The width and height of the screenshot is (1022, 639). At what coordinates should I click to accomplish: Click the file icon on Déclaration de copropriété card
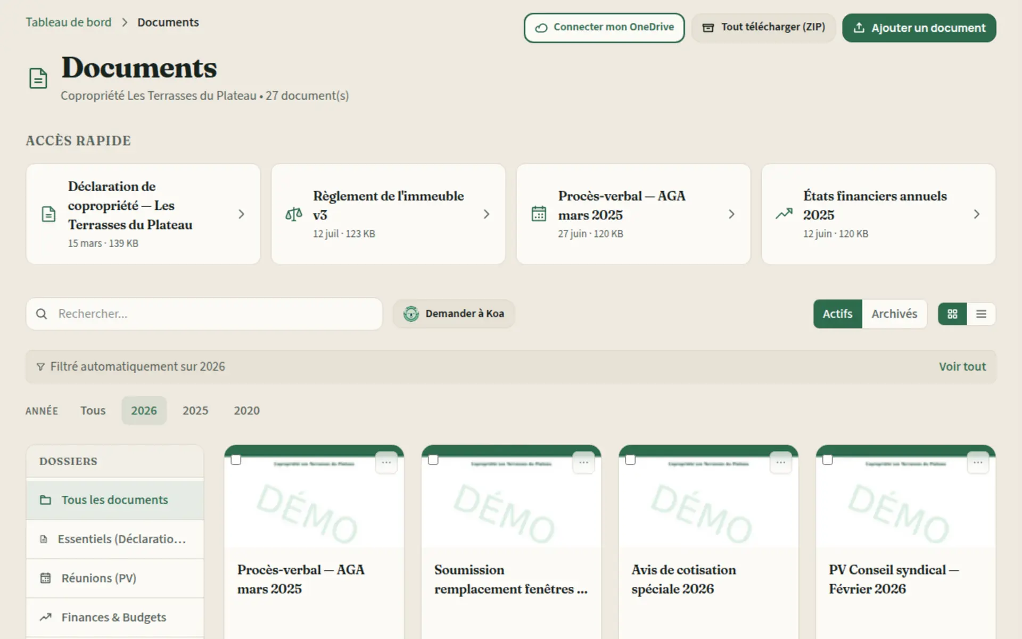click(x=48, y=214)
